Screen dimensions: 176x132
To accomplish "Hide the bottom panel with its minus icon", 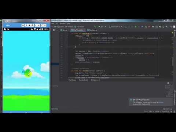I will tap(172, 83).
